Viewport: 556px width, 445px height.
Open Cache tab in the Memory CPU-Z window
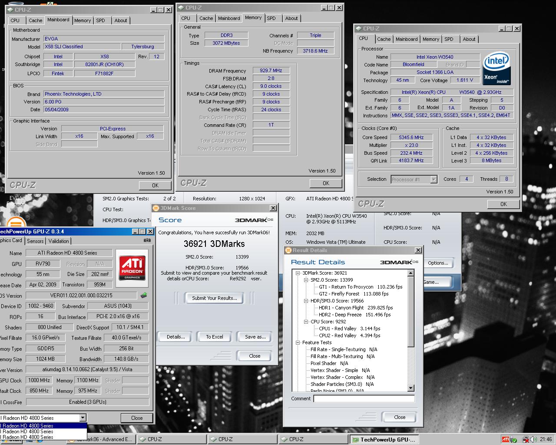click(x=206, y=18)
